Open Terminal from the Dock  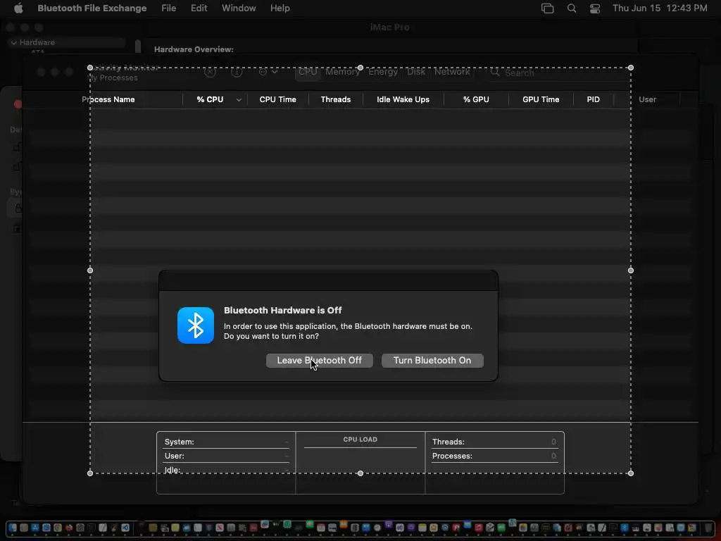point(92,528)
